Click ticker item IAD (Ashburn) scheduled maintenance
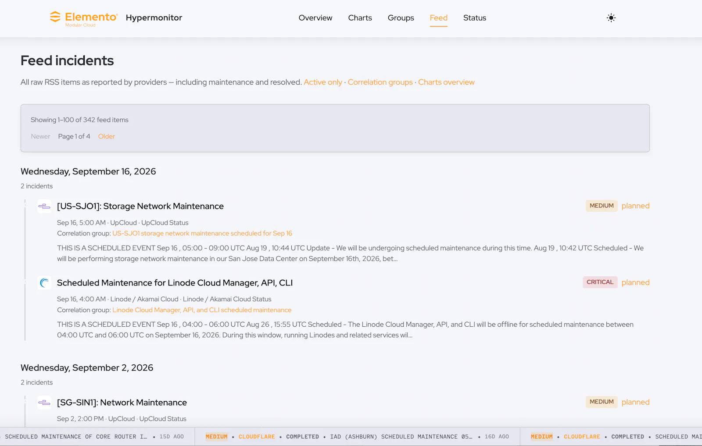This screenshot has width=702, height=446. coord(401,437)
